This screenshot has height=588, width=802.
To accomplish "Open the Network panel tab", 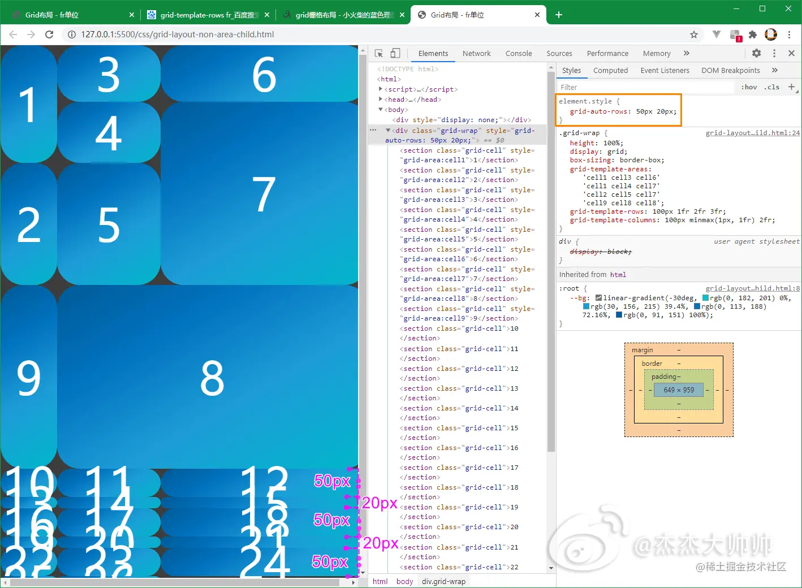I will [x=477, y=53].
